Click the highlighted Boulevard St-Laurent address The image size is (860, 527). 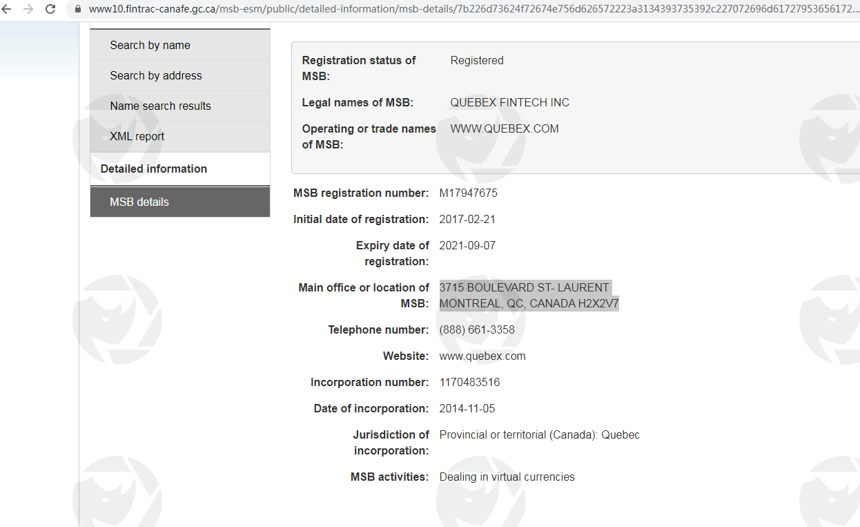click(529, 296)
